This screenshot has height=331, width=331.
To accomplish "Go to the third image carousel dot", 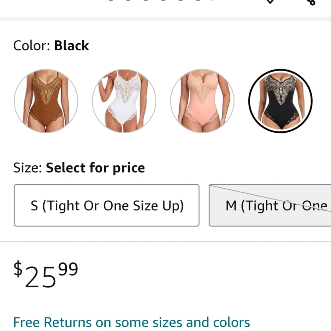I will click(146, 0).
